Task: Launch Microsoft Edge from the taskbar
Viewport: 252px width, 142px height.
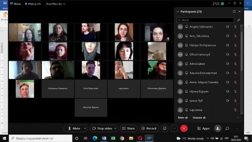Action: [95, 138]
